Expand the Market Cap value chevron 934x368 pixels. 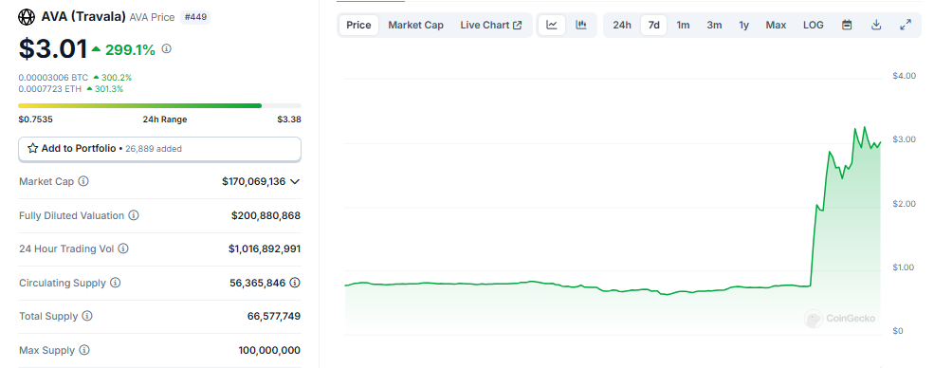tap(294, 181)
